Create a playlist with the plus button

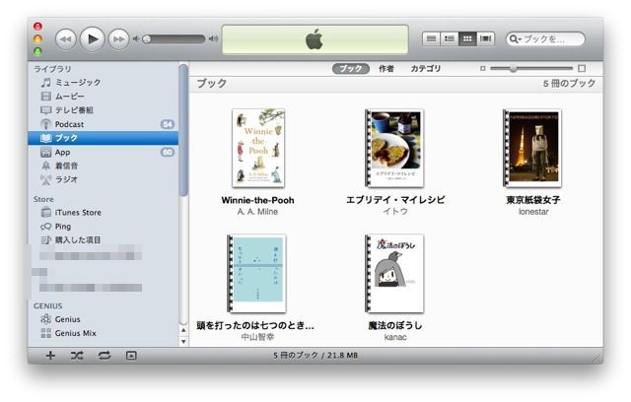50,356
